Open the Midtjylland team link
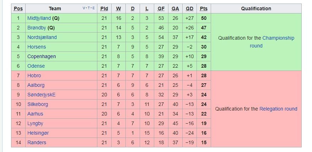312x152 pixels. click(x=39, y=18)
